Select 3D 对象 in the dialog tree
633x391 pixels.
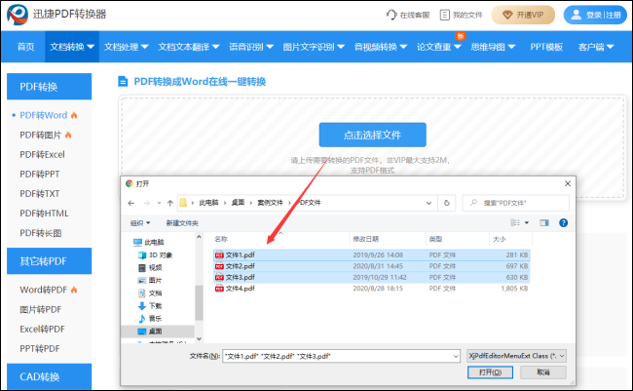pos(156,255)
